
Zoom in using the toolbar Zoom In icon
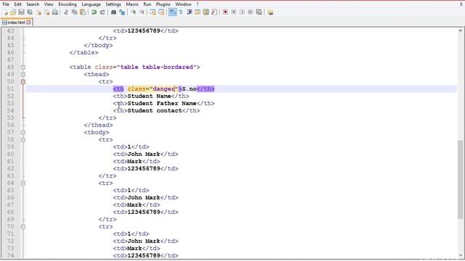pyautogui.click(x=134, y=12)
